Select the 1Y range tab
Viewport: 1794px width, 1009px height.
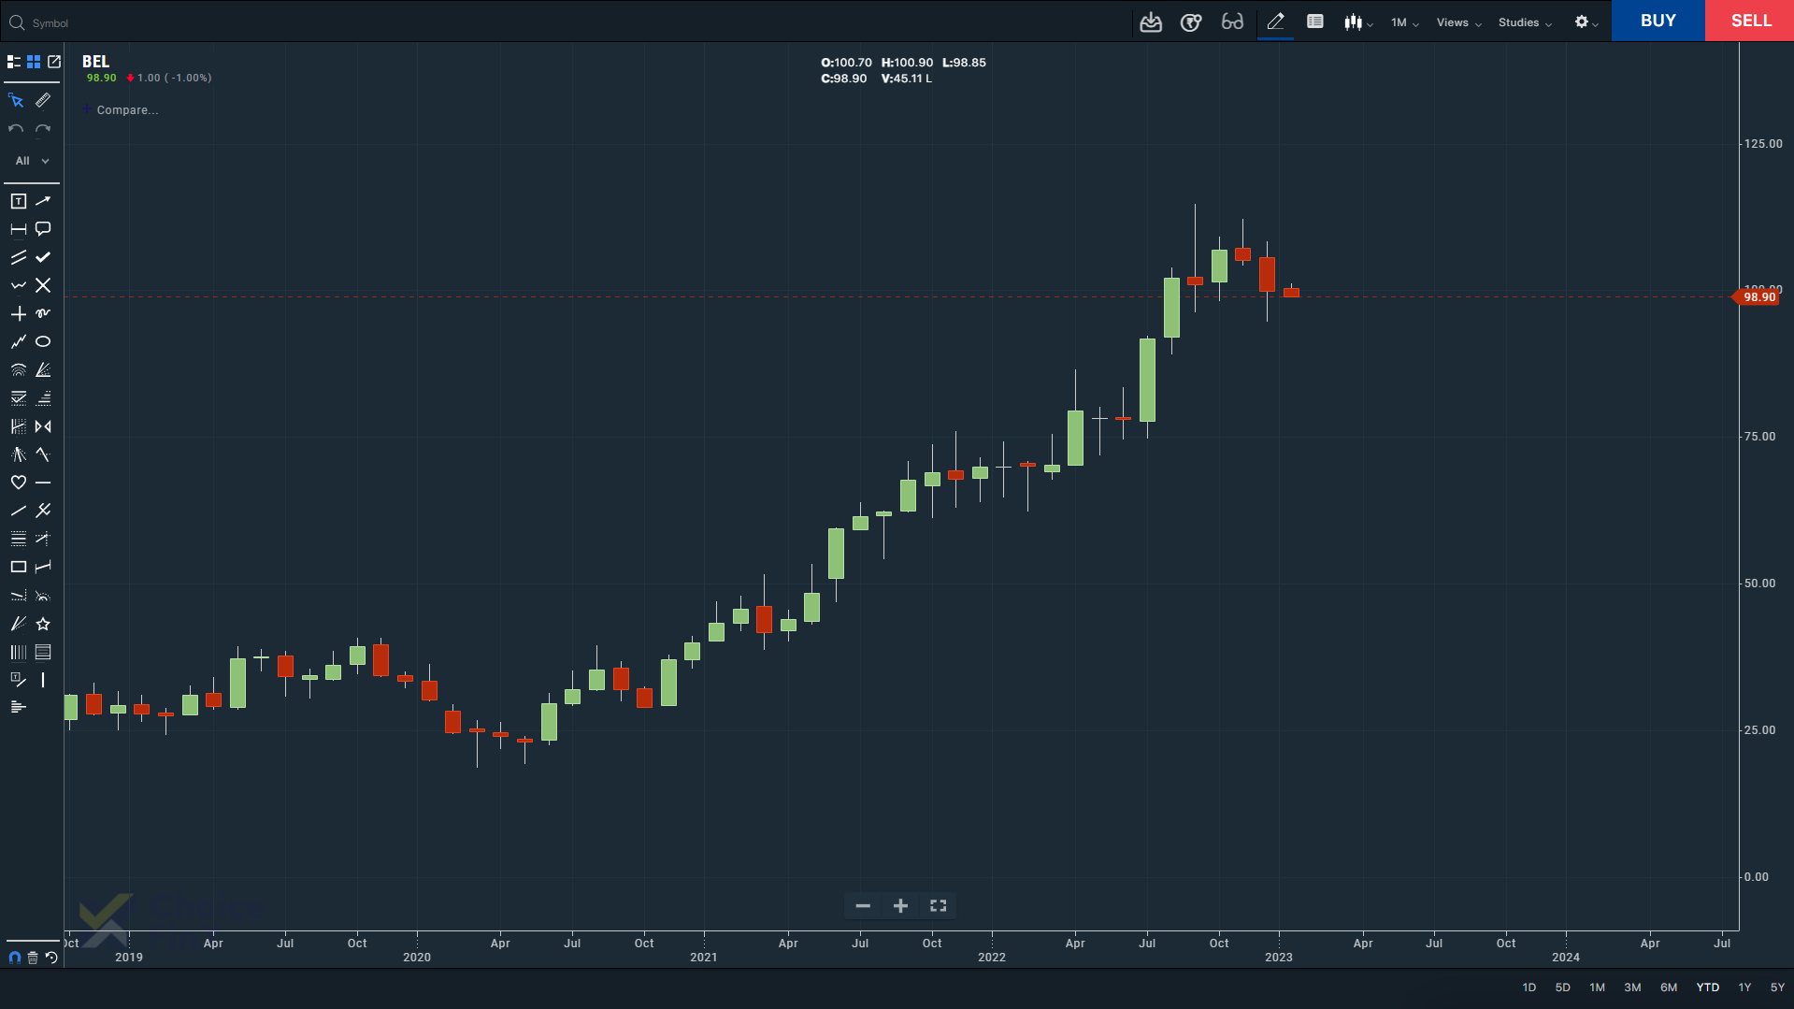(1744, 987)
